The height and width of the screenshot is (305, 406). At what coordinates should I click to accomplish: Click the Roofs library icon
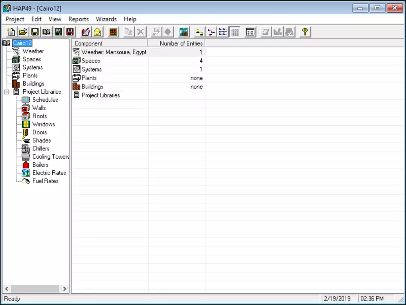[x=26, y=116]
